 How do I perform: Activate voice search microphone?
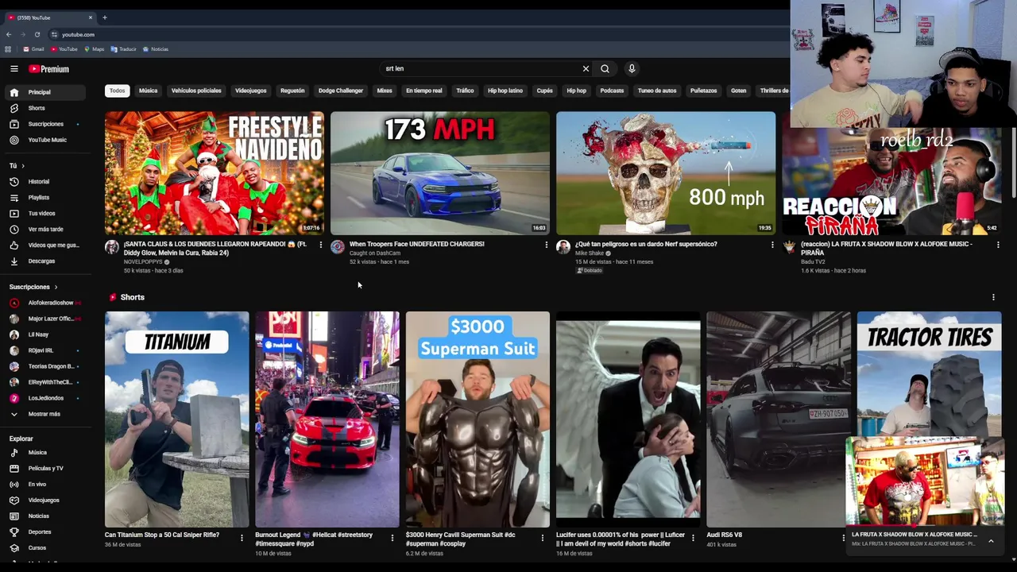click(x=632, y=68)
